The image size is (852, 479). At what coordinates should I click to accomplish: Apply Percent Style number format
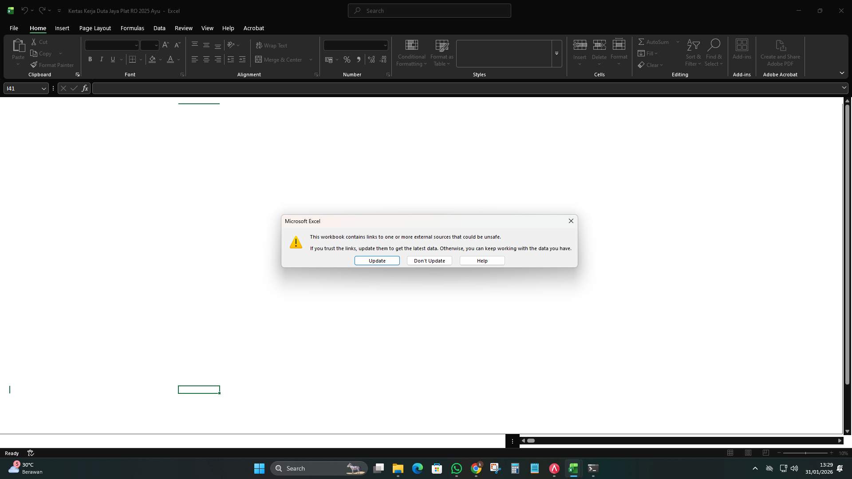[347, 59]
